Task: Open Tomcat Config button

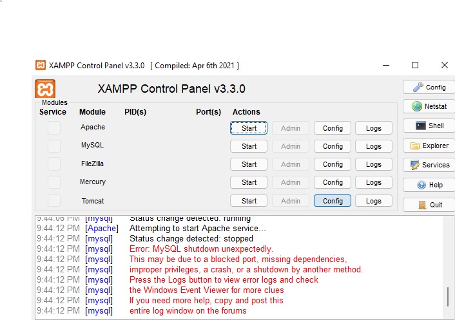Action: pos(333,201)
